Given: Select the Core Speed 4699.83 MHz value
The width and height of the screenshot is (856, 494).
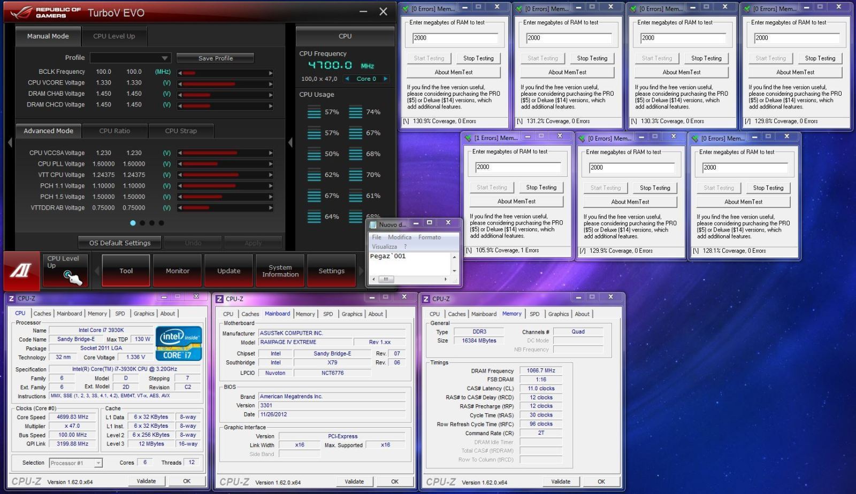Looking at the screenshot, I should pos(72,417).
